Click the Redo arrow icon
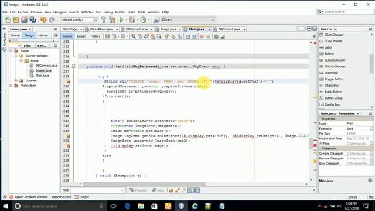The image size is (375, 211). 52,19
